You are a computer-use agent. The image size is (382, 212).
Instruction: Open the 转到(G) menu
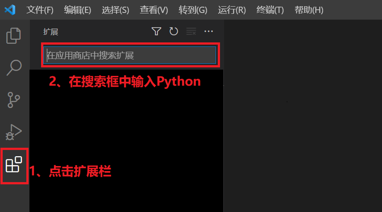point(193,10)
